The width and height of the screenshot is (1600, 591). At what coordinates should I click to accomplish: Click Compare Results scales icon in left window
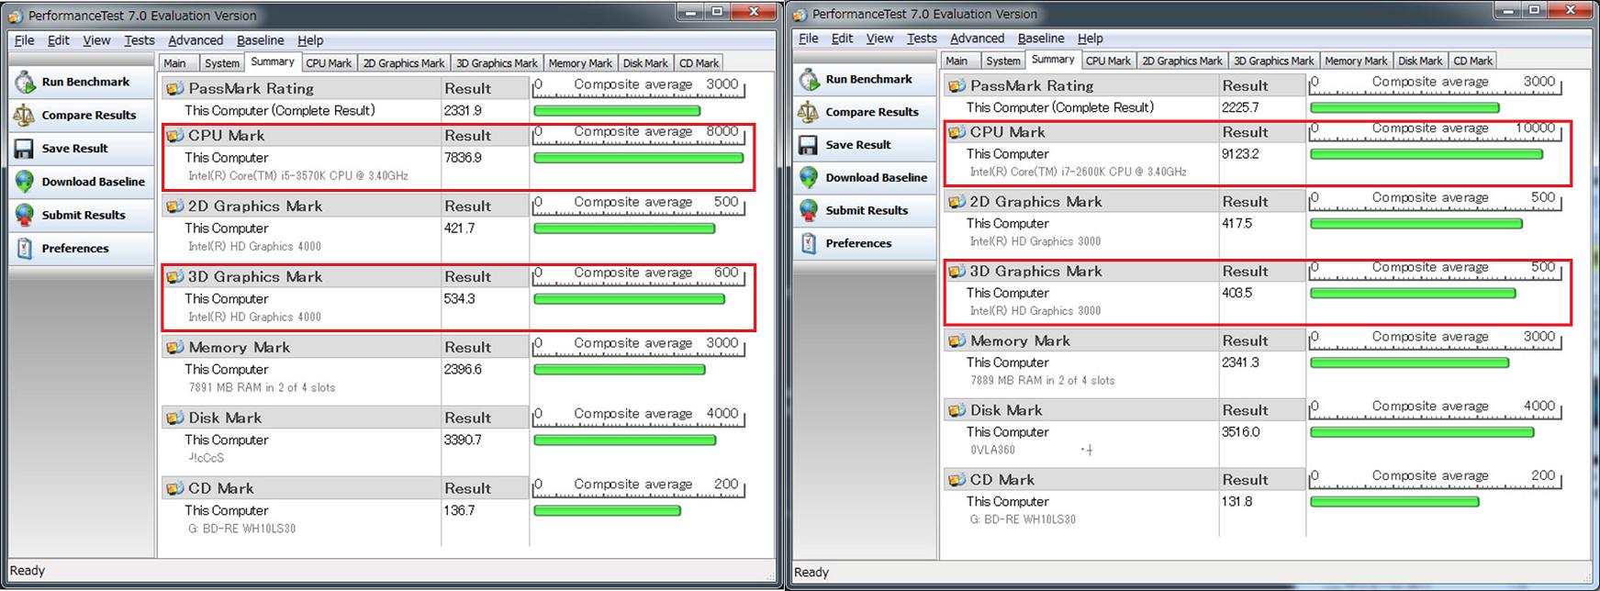click(x=25, y=115)
